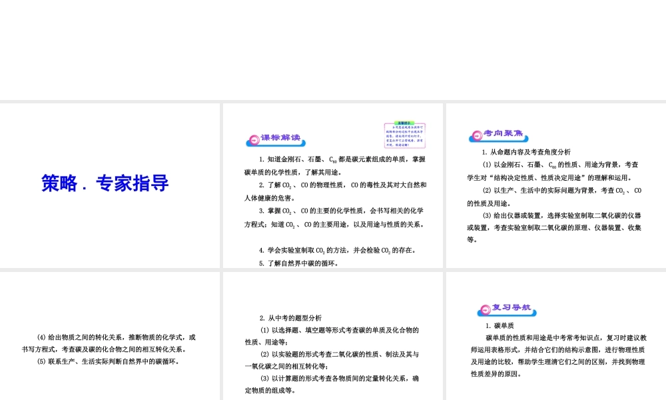
Task: Click the pink arrow icon beside 考向聚焦
Action: pos(477,135)
